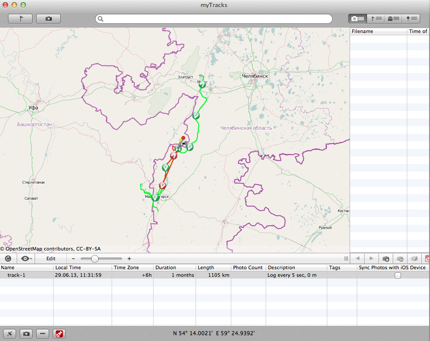Click the reload circular arrow icon
The width and height of the screenshot is (430, 341).
pyautogui.click(x=8, y=259)
